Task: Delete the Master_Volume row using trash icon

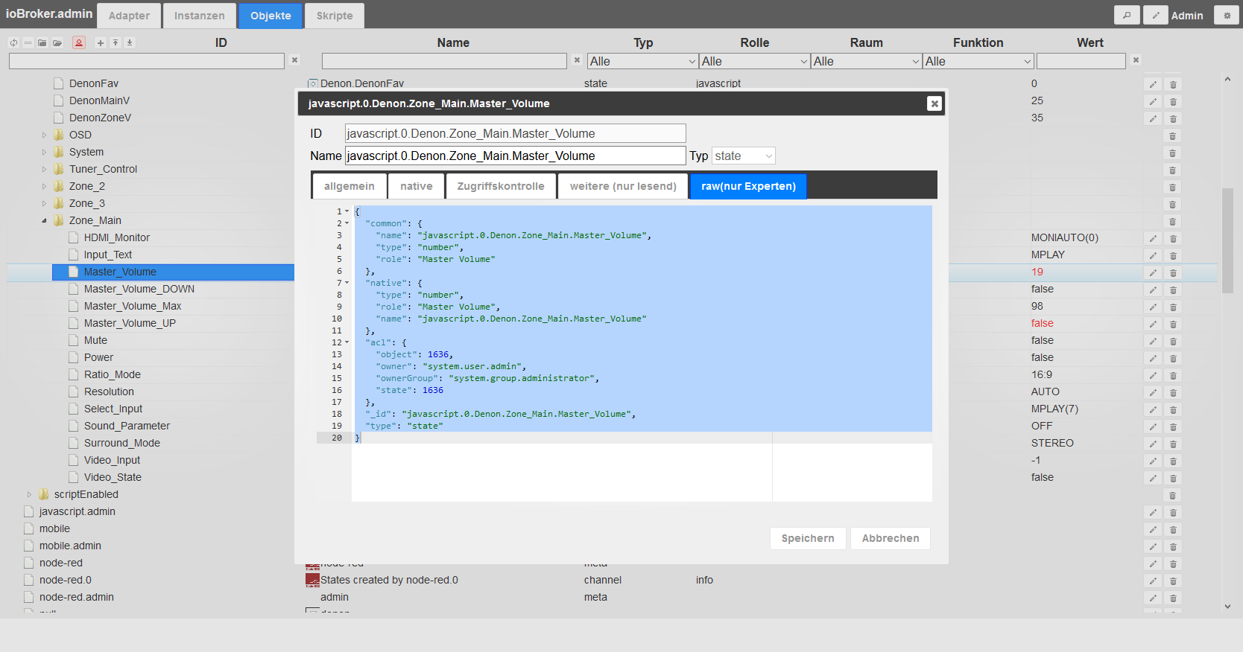Action: click(x=1173, y=273)
